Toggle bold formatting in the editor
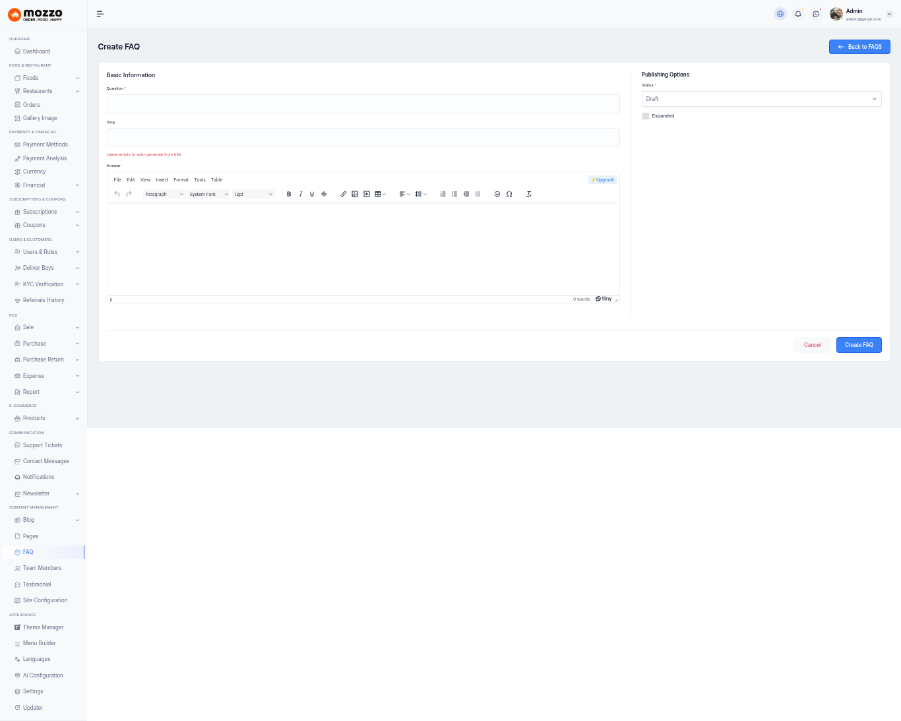Image resolution: width=901 pixels, height=721 pixels. [289, 194]
